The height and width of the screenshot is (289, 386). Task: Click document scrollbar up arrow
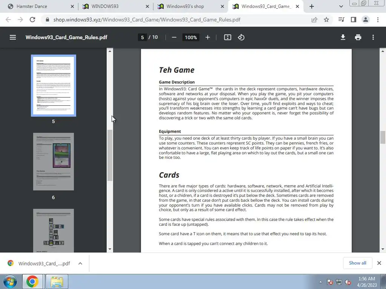point(383,51)
